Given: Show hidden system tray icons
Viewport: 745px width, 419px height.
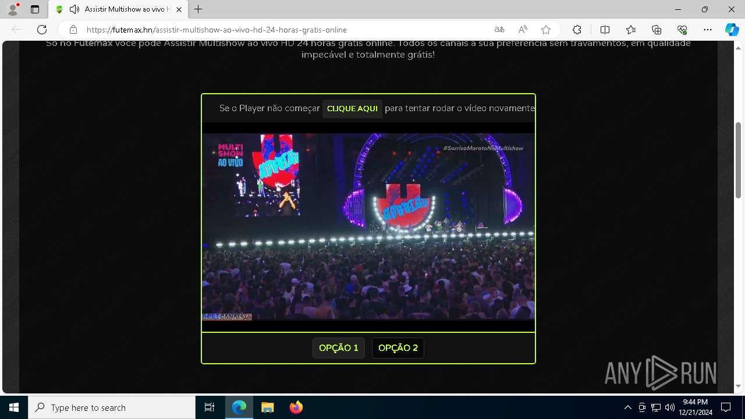Looking at the screenshot, I should point(627,407).
